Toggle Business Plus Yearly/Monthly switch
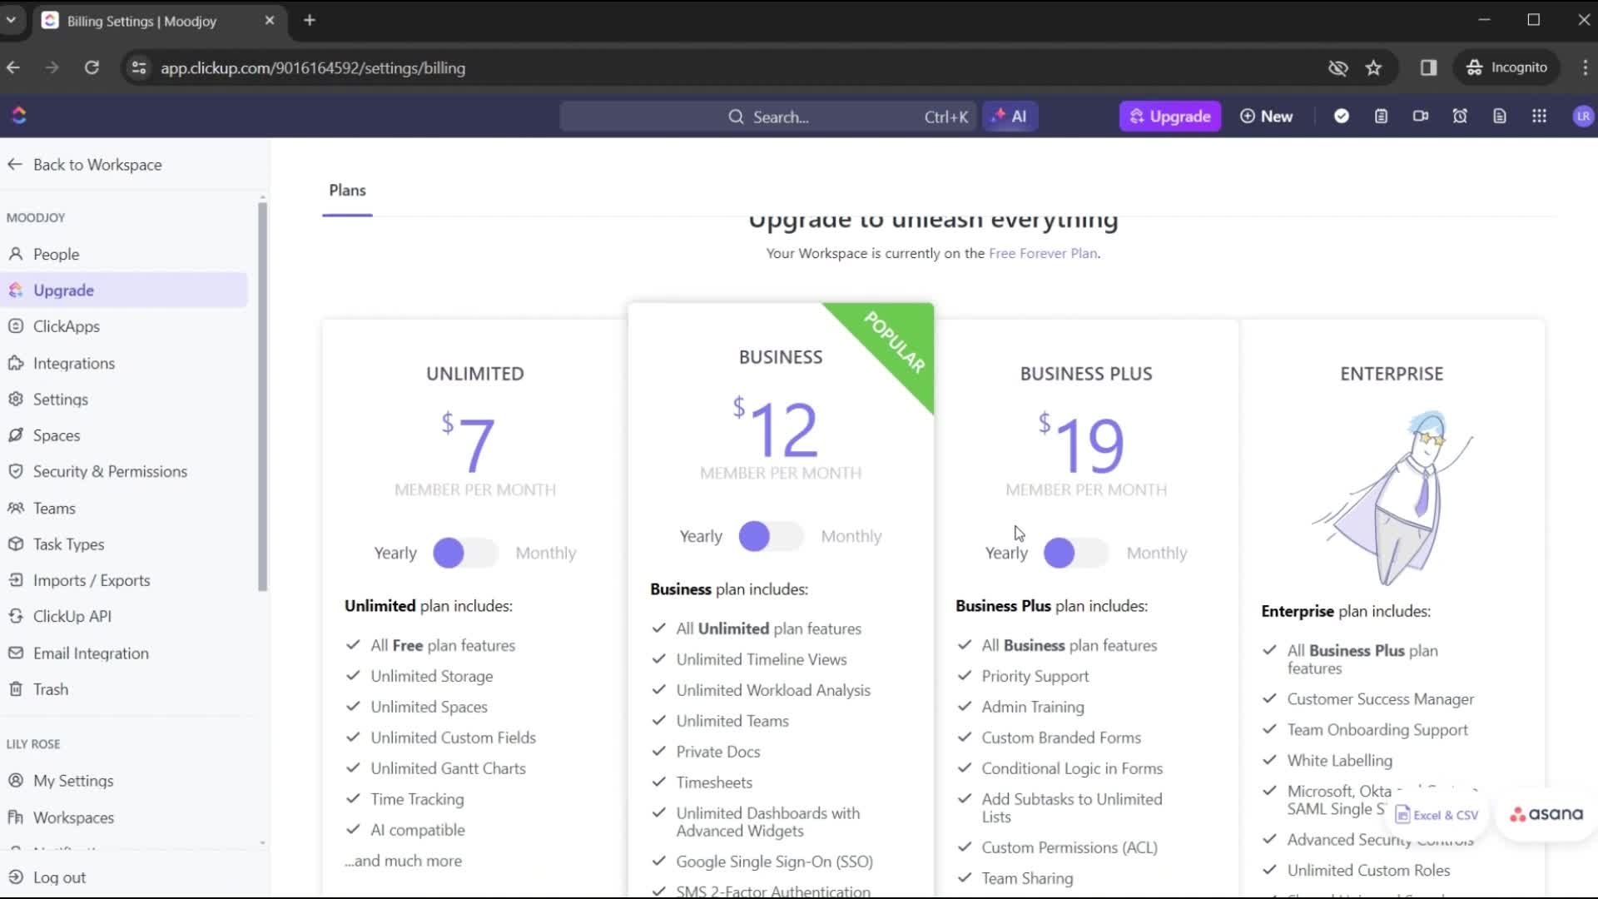Screen dimensions: 1598x899 coord(1075,553)
